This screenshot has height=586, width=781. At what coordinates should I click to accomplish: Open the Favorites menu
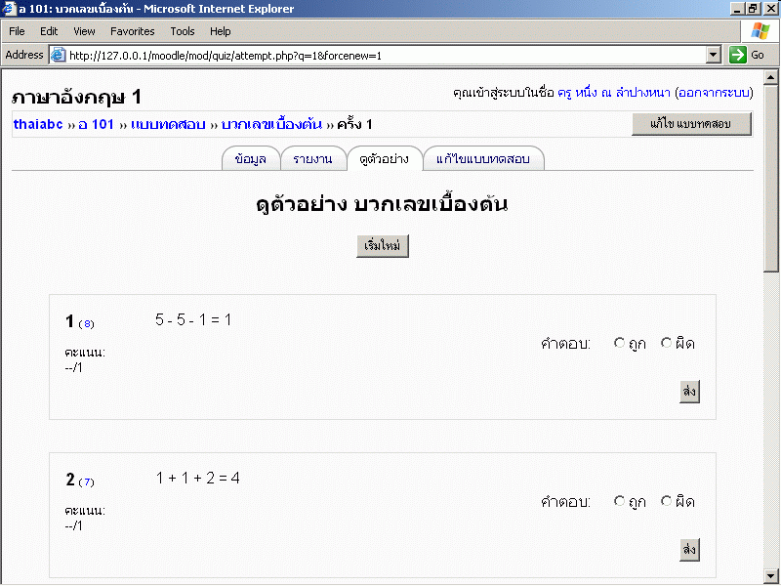click(132, 31)
